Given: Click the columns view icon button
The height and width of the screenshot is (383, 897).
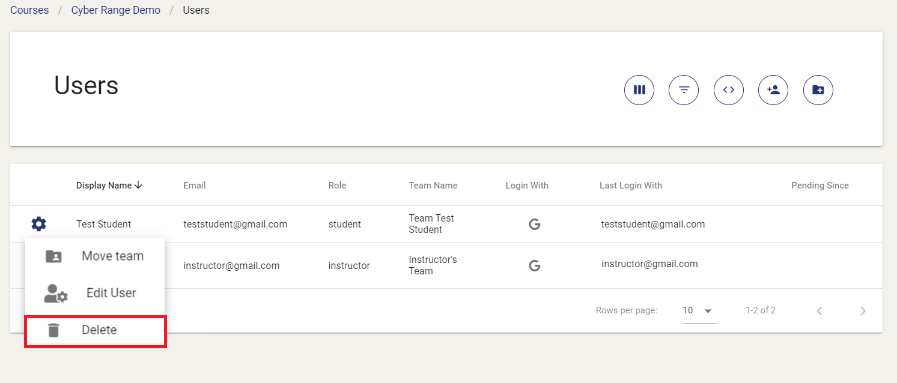Looking at the screenshot, I should tap(639, 90).
